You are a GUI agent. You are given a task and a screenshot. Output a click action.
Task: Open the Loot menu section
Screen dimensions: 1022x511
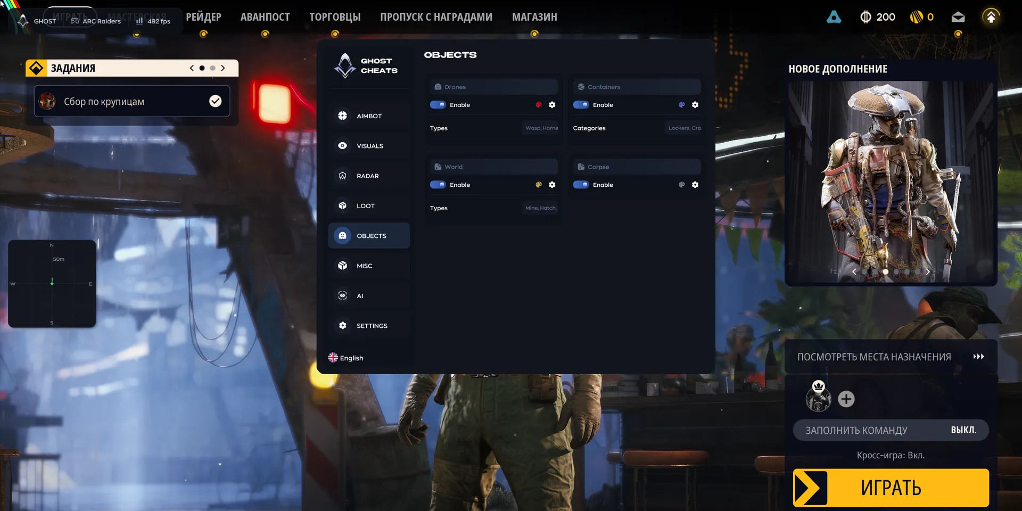click(x=369, y=205)
